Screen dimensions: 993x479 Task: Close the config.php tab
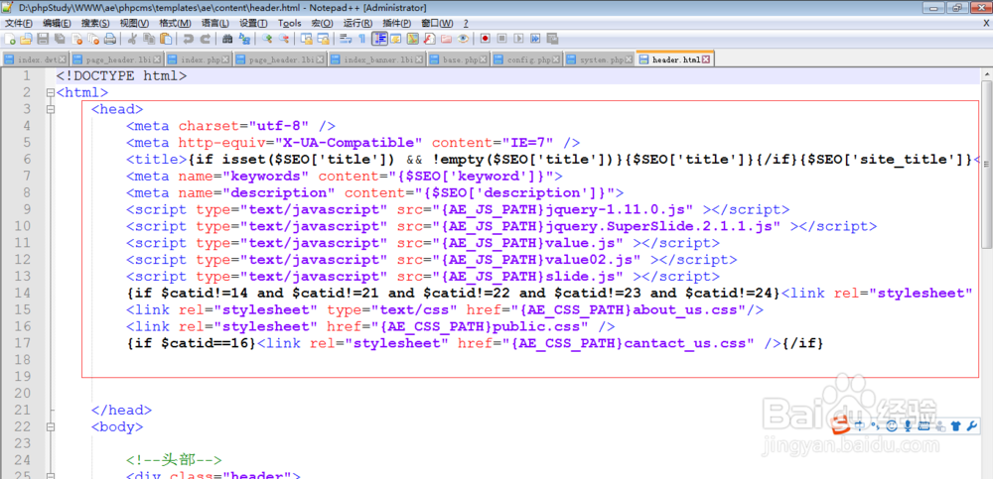555,60
